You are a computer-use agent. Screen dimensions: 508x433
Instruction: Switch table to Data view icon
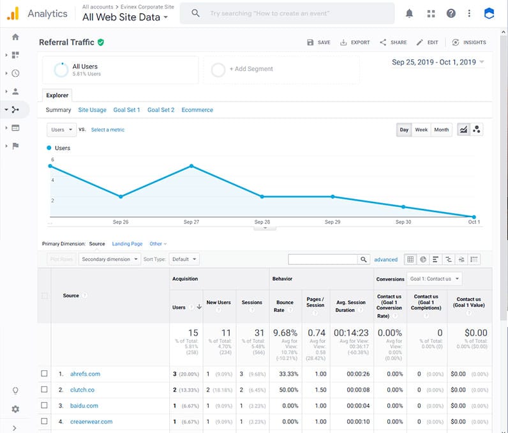point(410,259)
